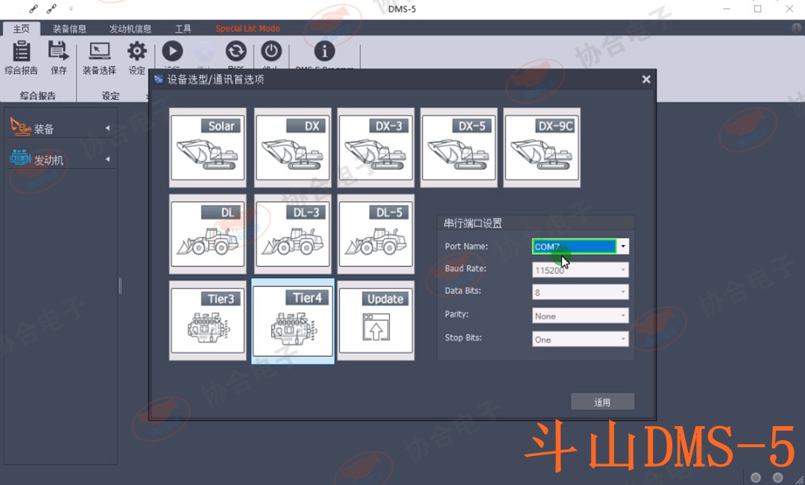Select the DX-9C excavator model
The height and width of the screenshot is (485, 805).
(542, 148)
